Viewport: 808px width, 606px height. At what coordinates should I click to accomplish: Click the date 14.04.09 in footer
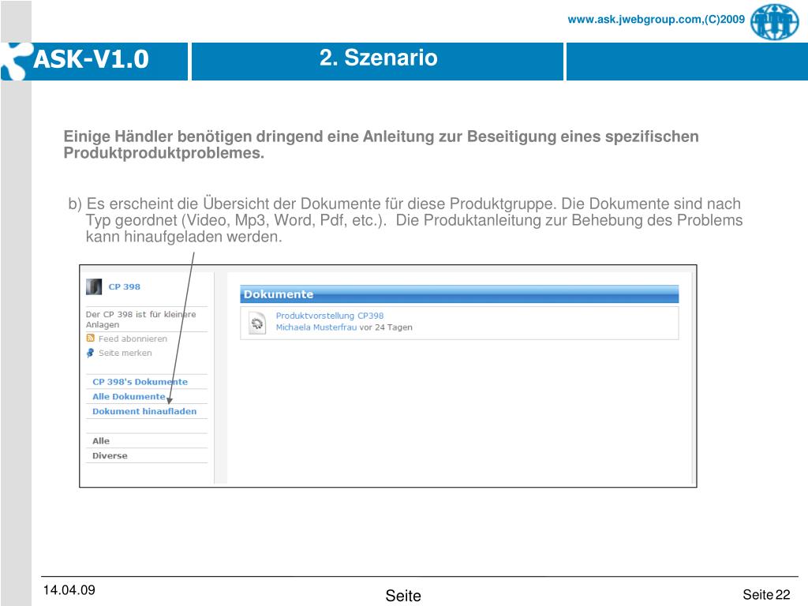[69, 590]
